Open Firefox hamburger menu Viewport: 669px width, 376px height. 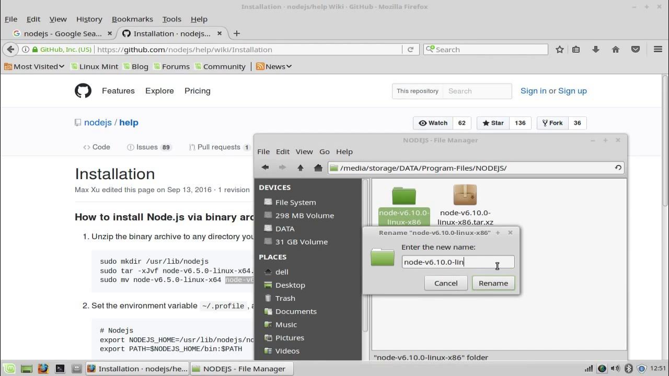click(x=658, y=49)
